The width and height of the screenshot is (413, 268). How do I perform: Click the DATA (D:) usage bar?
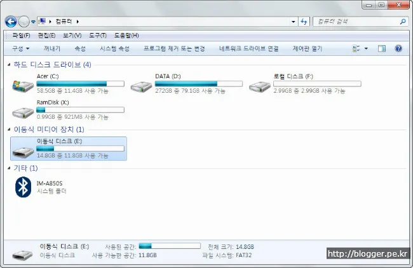coord(199,84)
